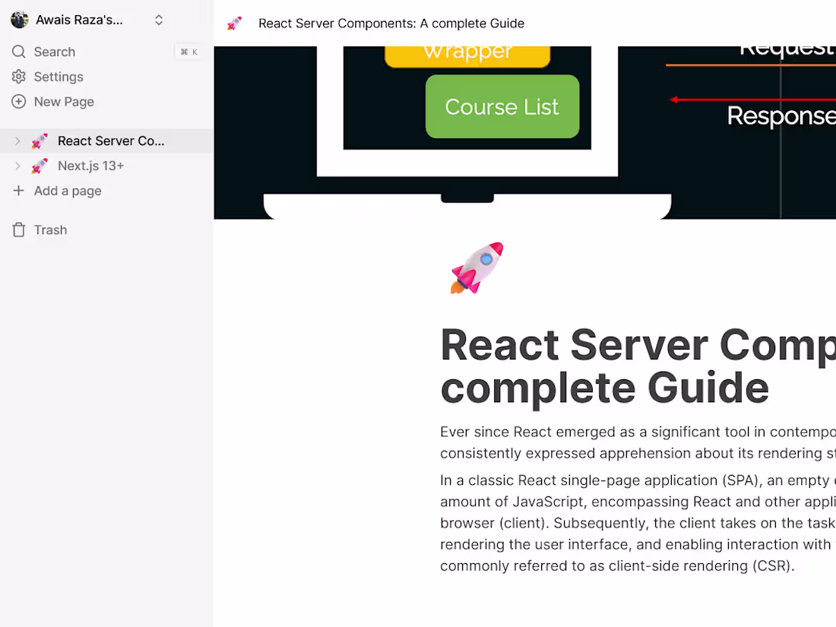Click the large rocket page icon above the title
The height and width of the screenshot is (627, 836).
click(477, 268)
